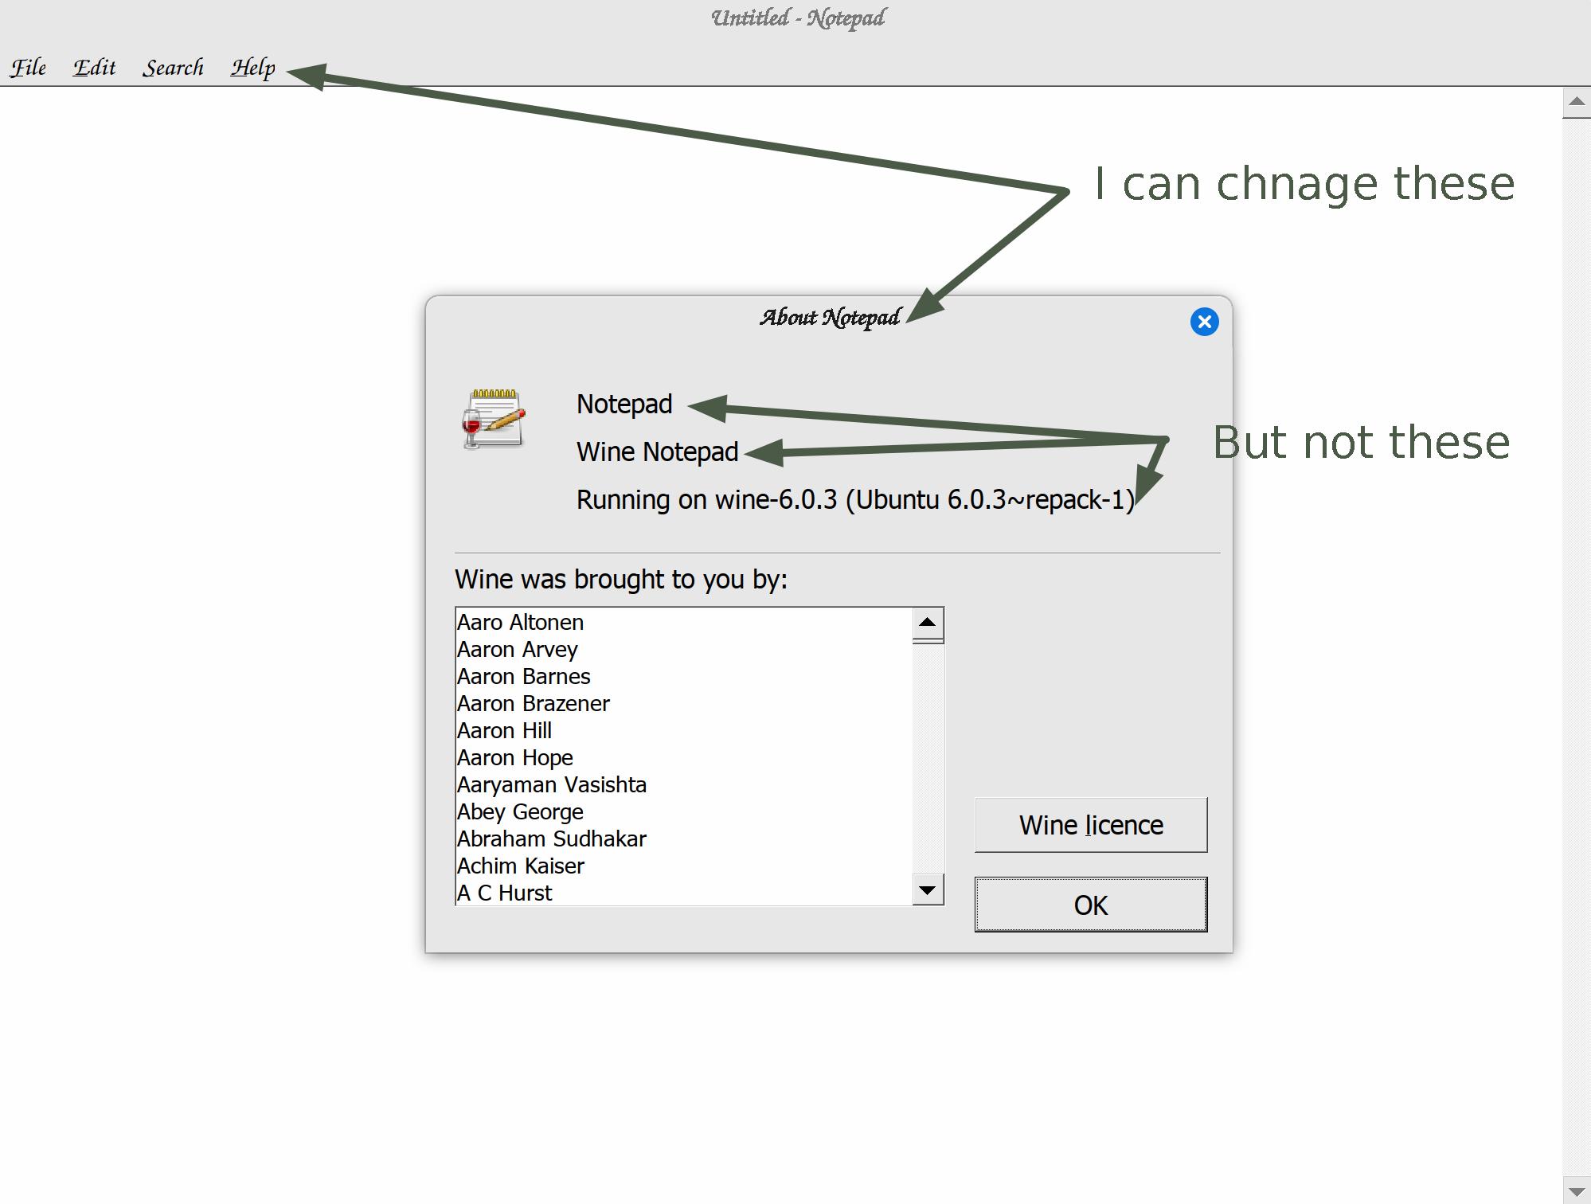Select Aaron Hill in the list

pos(683,730)
